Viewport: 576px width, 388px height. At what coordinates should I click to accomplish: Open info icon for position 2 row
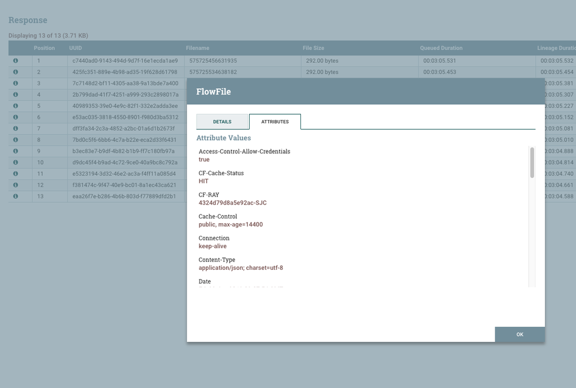(16, 72)
